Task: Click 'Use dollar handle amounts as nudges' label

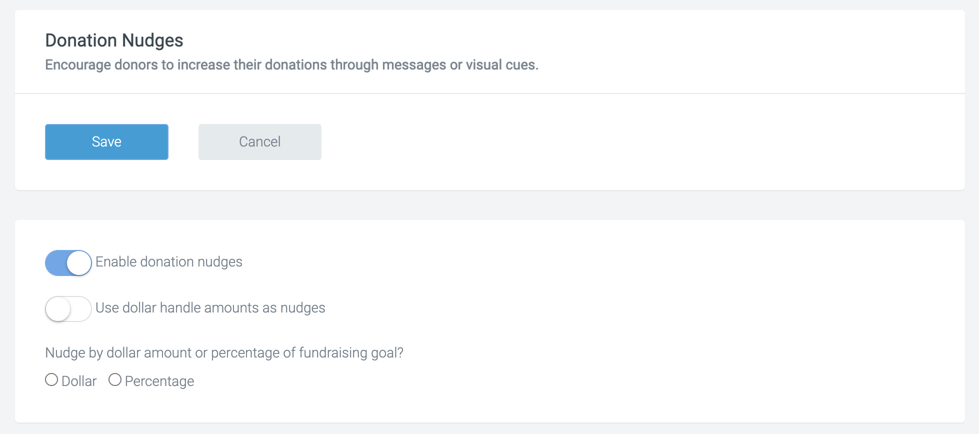Action: 210,308
